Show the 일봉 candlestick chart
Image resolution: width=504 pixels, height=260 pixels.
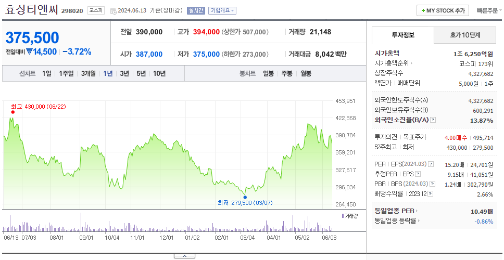268,73
